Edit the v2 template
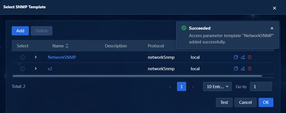The width and height of the screenshot is (286, 113). pos(243,68)
